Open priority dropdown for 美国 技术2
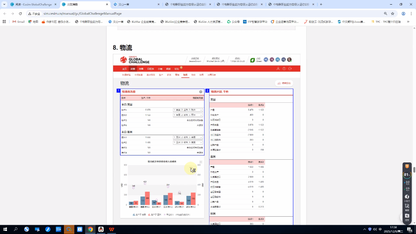 tap(188, 115)
